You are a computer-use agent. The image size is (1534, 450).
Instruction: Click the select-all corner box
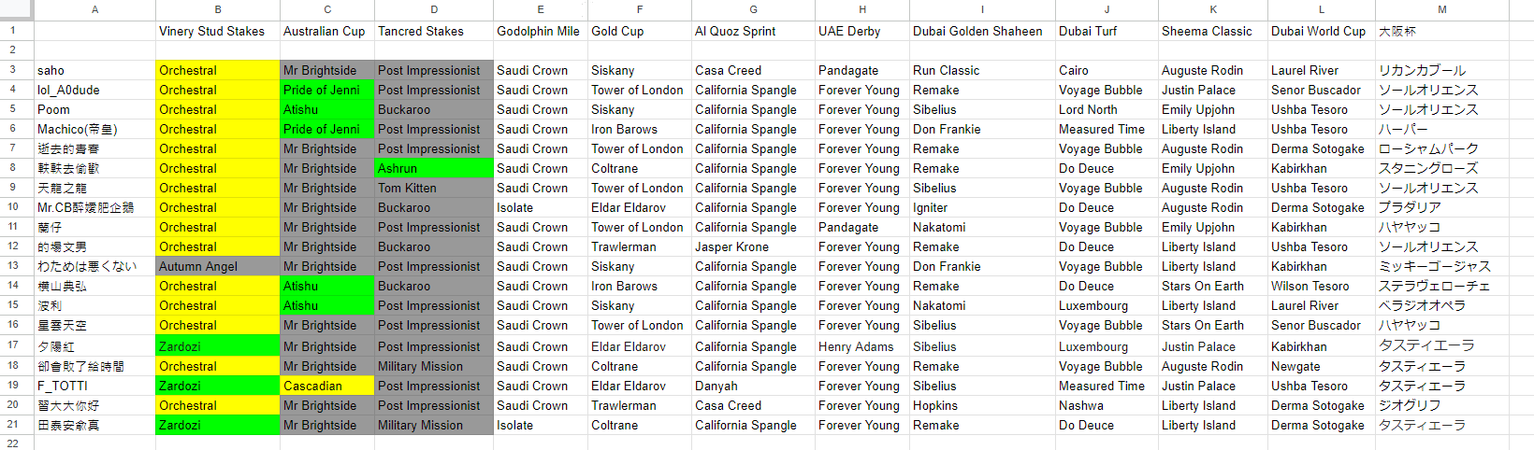click(x=17, y=9)
